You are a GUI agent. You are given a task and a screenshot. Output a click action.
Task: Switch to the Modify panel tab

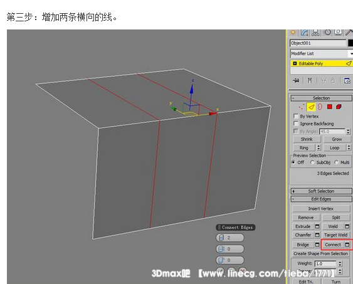pos(304,33)
